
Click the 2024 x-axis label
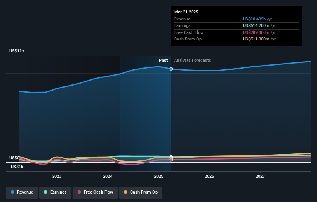(x=108, y=176)
